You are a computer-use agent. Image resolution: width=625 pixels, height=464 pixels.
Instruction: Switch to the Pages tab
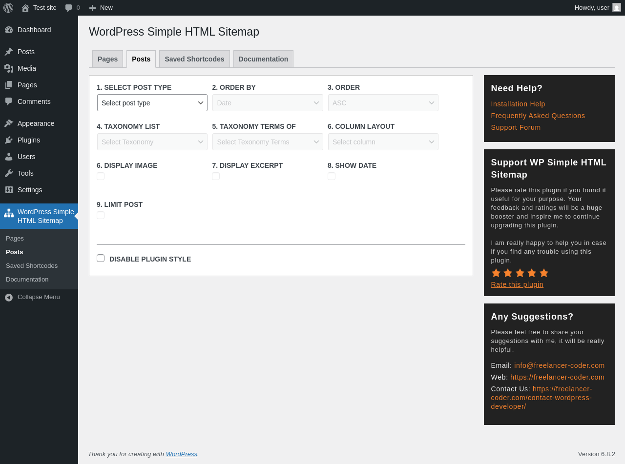click(x=107, y=59)
